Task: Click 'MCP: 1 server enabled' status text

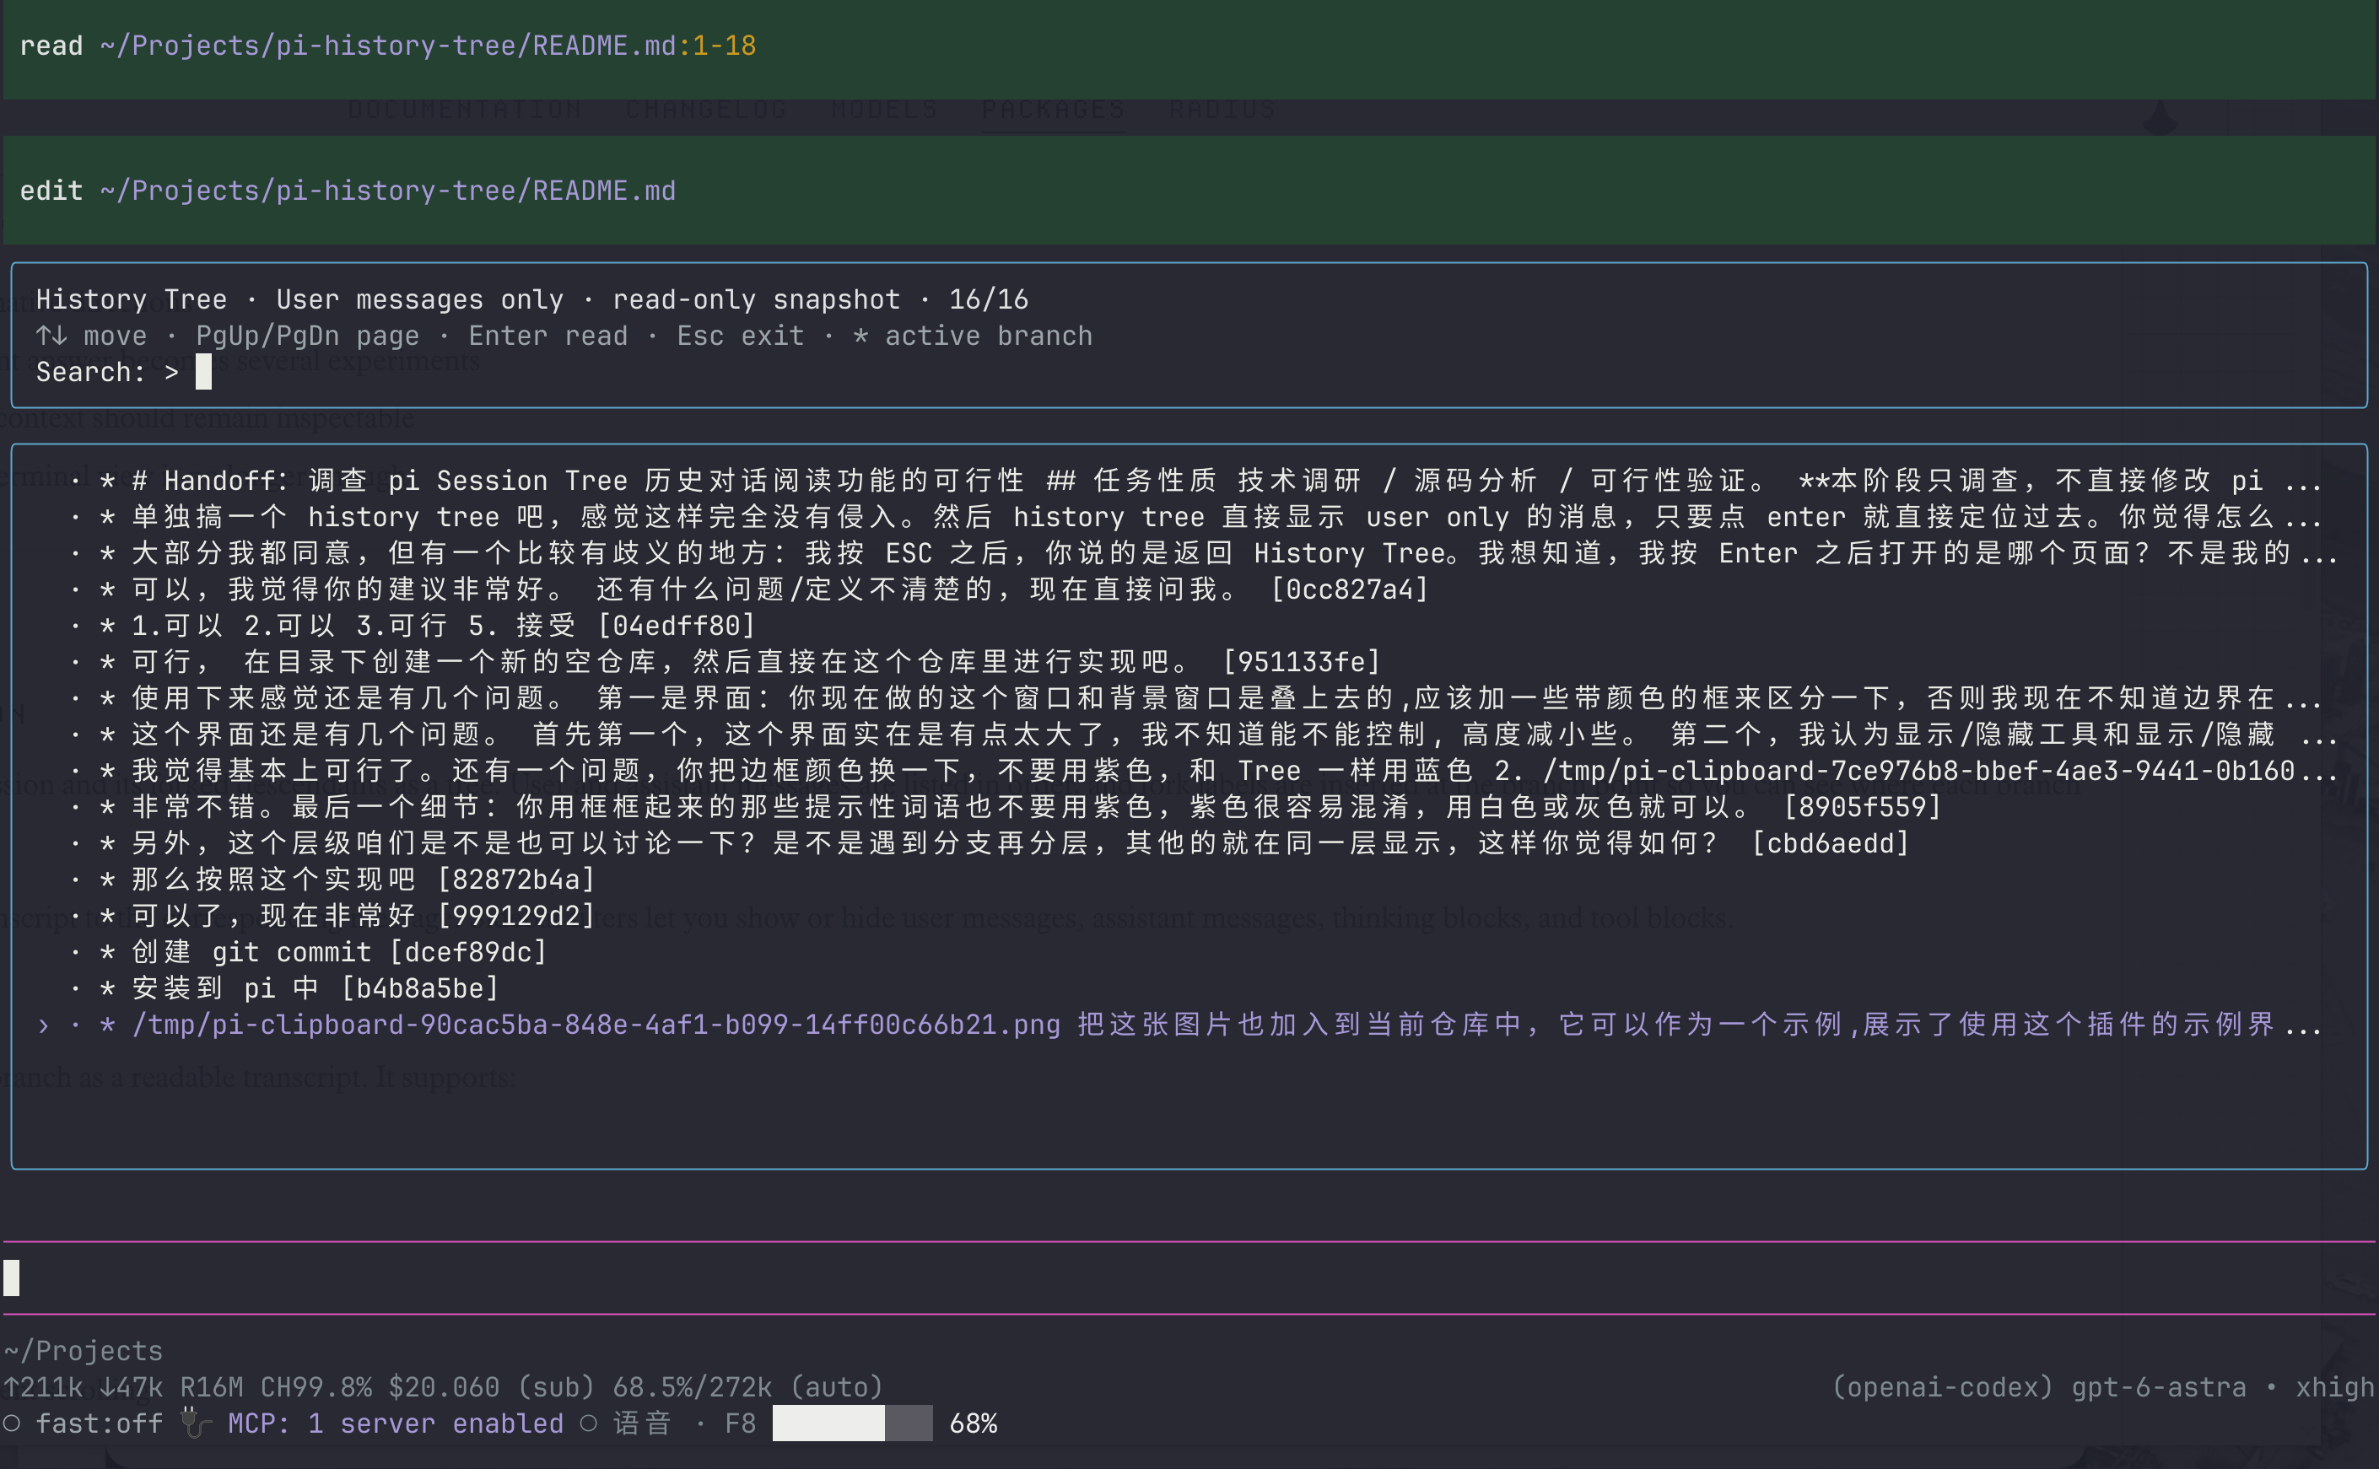Action: pos(396,1423)
